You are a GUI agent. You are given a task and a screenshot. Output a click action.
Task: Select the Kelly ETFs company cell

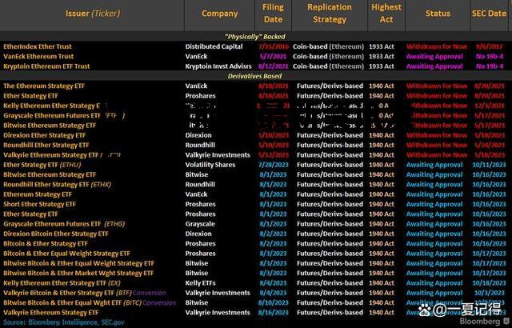[x=201, y=283]
